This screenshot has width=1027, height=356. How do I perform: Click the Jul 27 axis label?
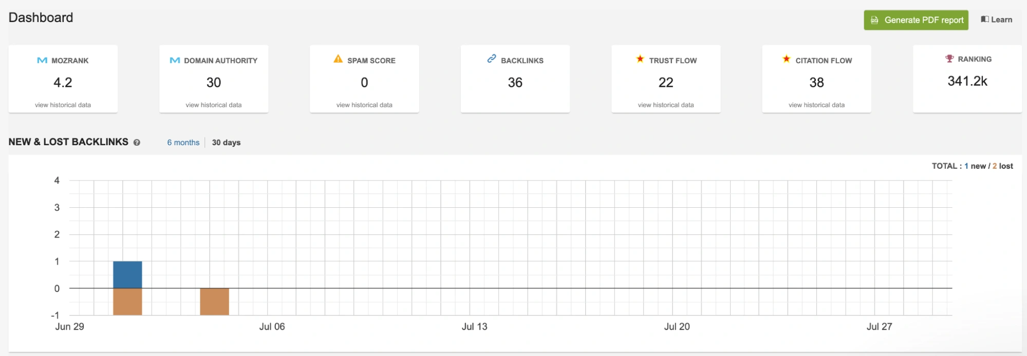[880, 327]
